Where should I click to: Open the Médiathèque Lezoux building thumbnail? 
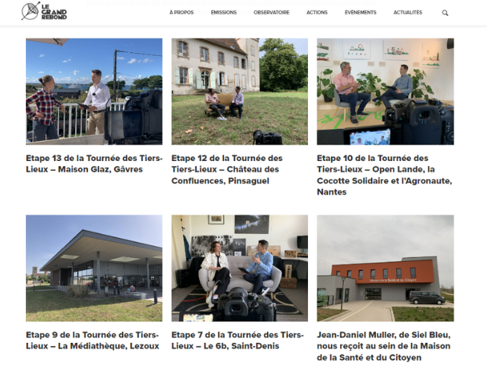tap(94, 268)
